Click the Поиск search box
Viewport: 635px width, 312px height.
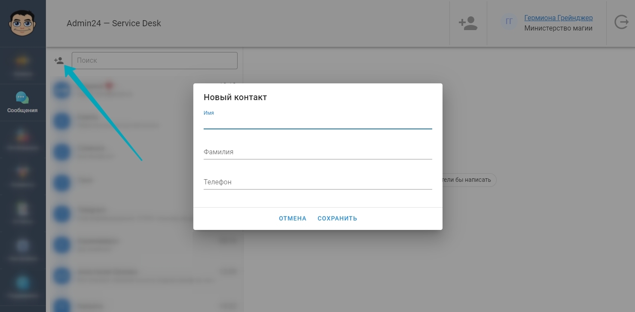click(155, 61)
